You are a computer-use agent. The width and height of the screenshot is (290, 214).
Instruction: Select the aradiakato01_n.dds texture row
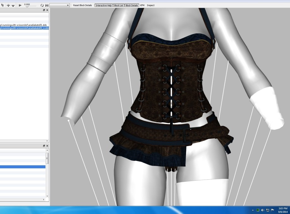(24, 28)
